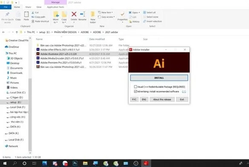The image size is (249, 167).
Task: Click the About this release button
Action: click(x=162, y=99)
